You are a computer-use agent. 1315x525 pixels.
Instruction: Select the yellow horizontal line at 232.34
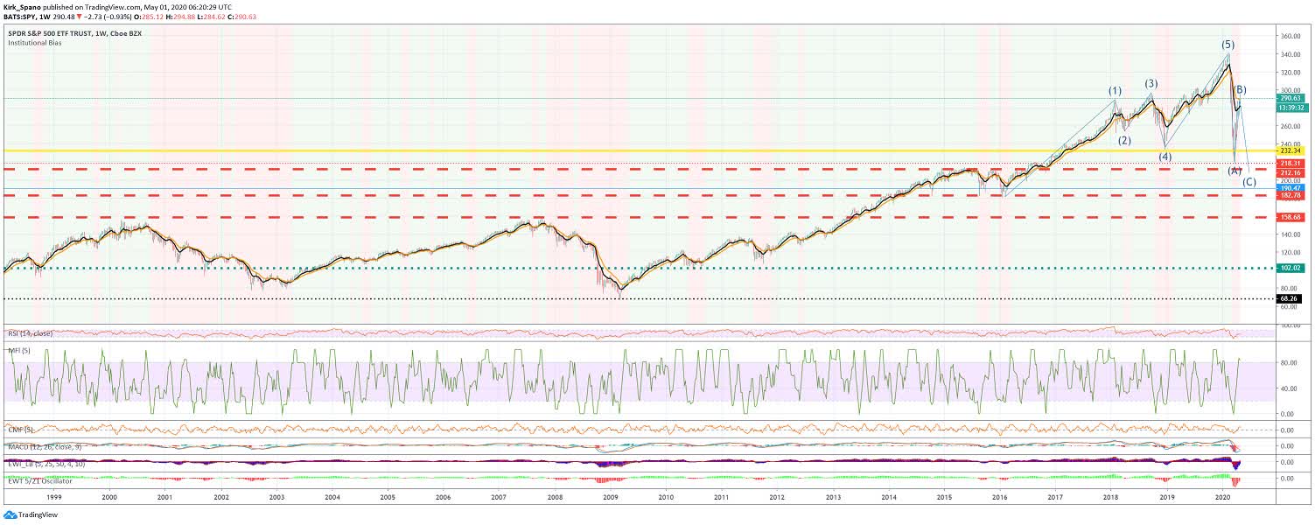639,151
